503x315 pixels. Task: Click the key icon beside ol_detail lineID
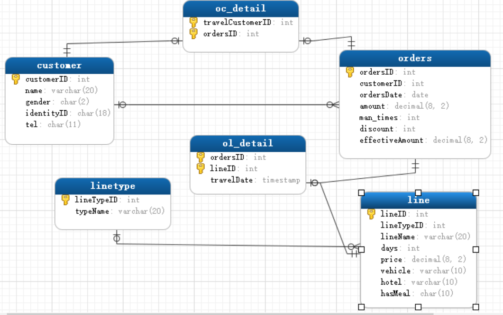[x=201, y=168]
